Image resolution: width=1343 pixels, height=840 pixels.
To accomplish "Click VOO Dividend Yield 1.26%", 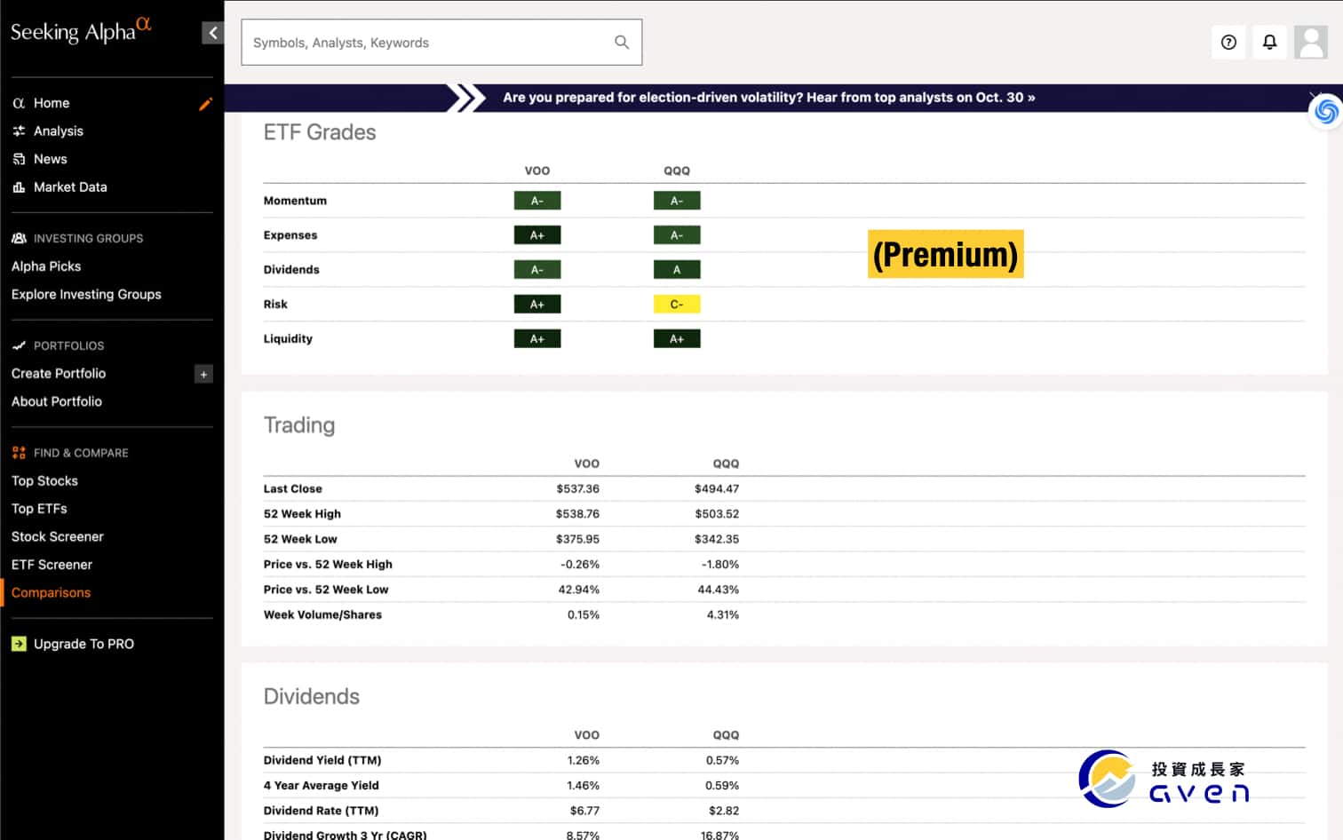I will (584, 760).
